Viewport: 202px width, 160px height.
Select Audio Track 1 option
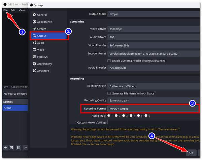[109, 116]
